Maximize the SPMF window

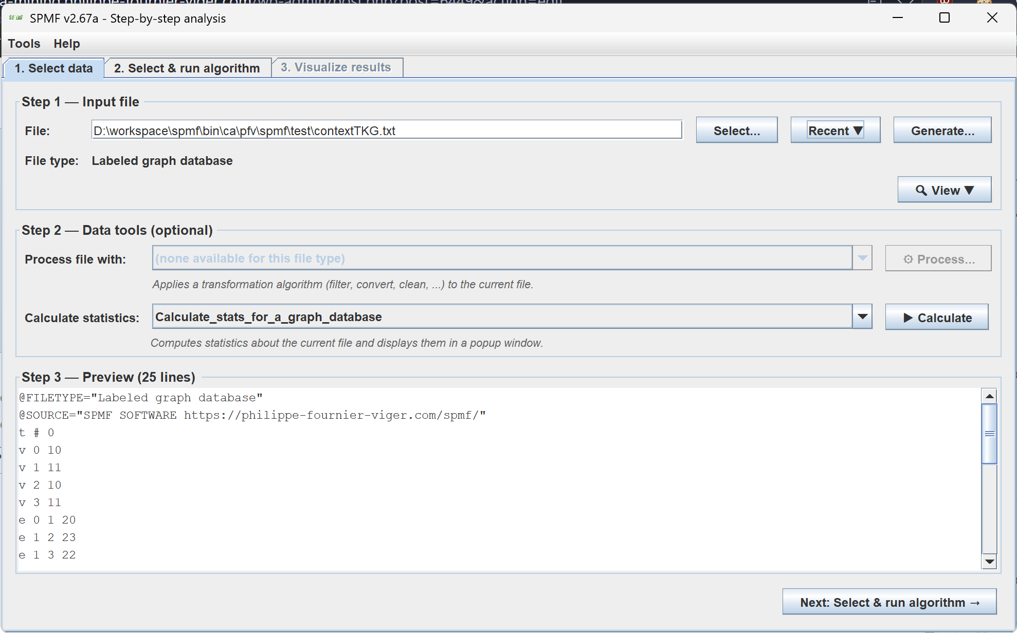click(945, 18)
